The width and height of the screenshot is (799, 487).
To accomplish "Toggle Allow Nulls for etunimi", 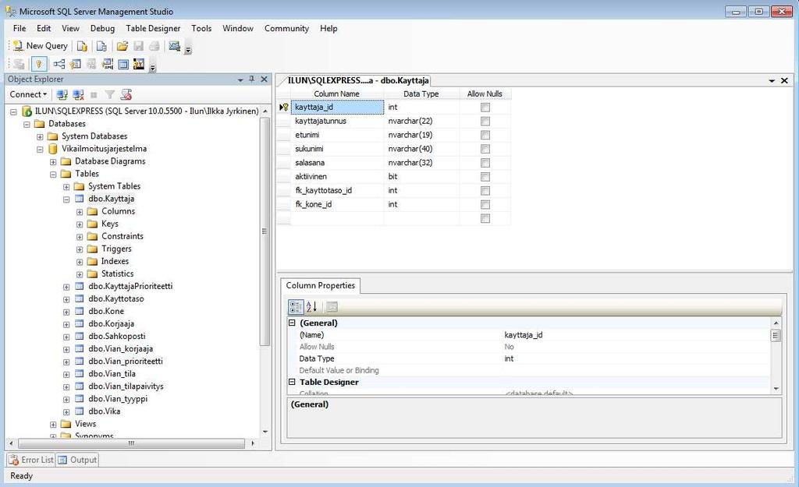I will click(x=485, y=135).
